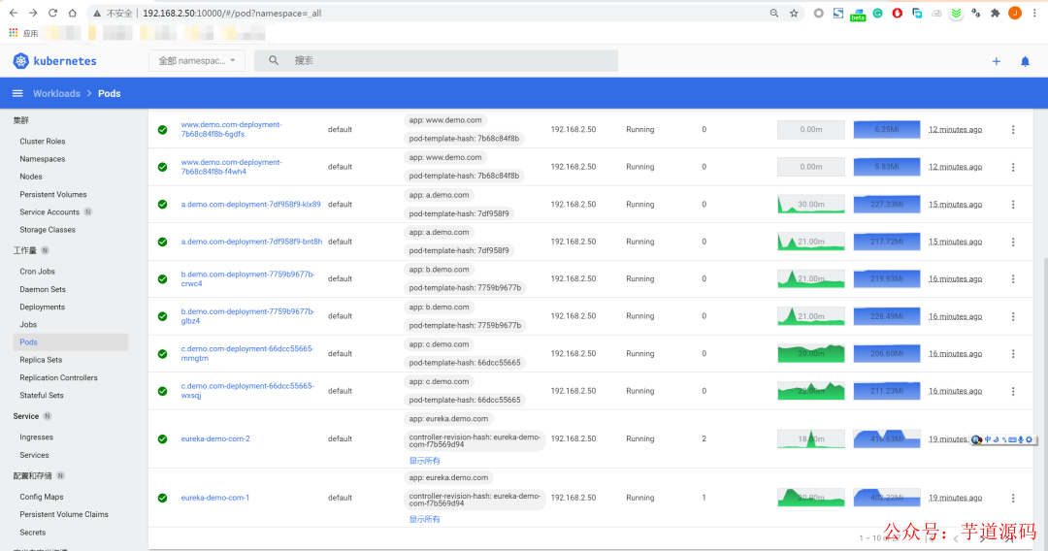Viewport: 1048px width, 551px height.
Task: Reload the browser page
Action: 52,13
